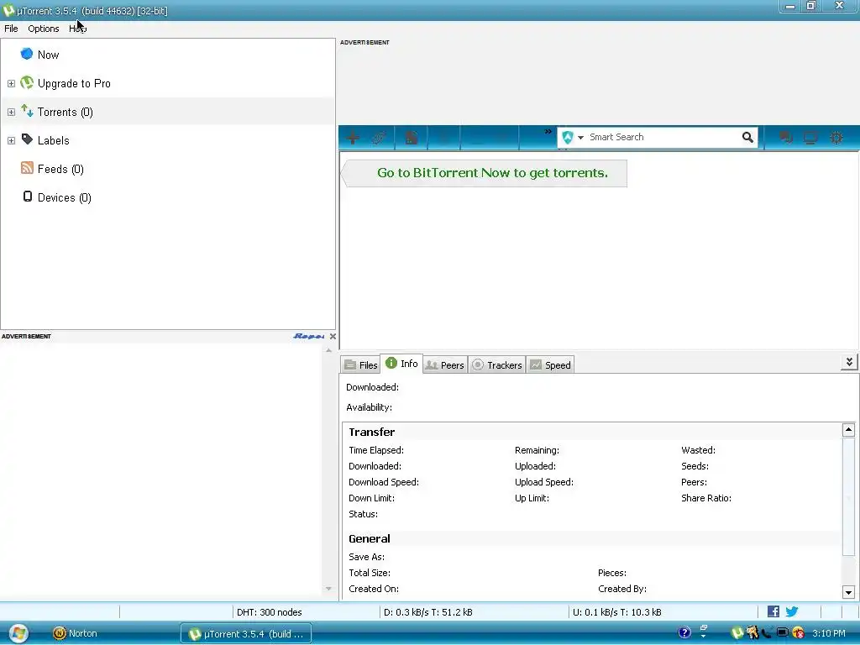
Task: Click the Devices phone icon
Action: pyautogui.click(x=28, y=197)
